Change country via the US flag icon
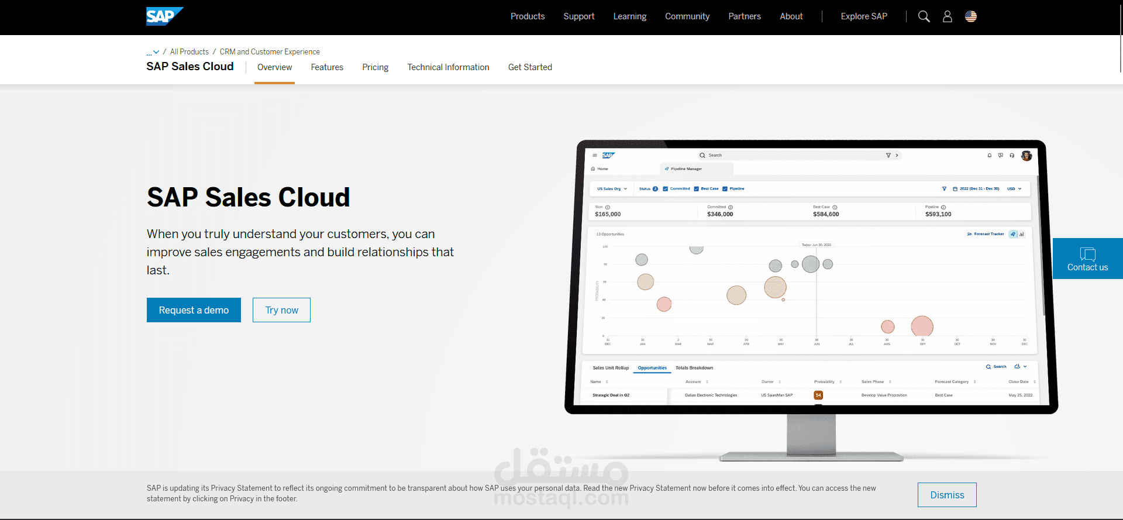1123x520 pixels. 971,16
